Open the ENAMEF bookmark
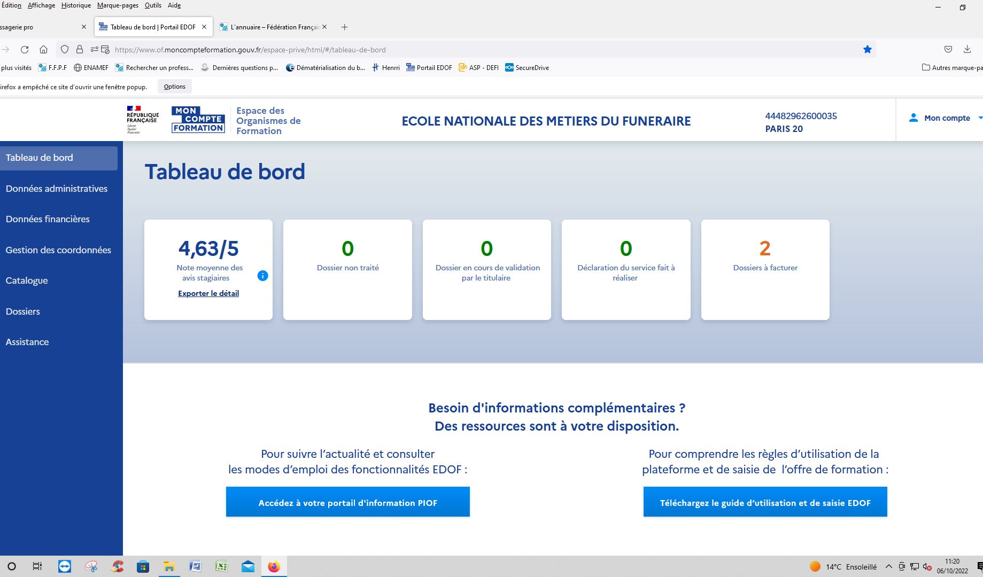Screen dimensions: 983x577 pyautogui.click(x=91, y=68)
